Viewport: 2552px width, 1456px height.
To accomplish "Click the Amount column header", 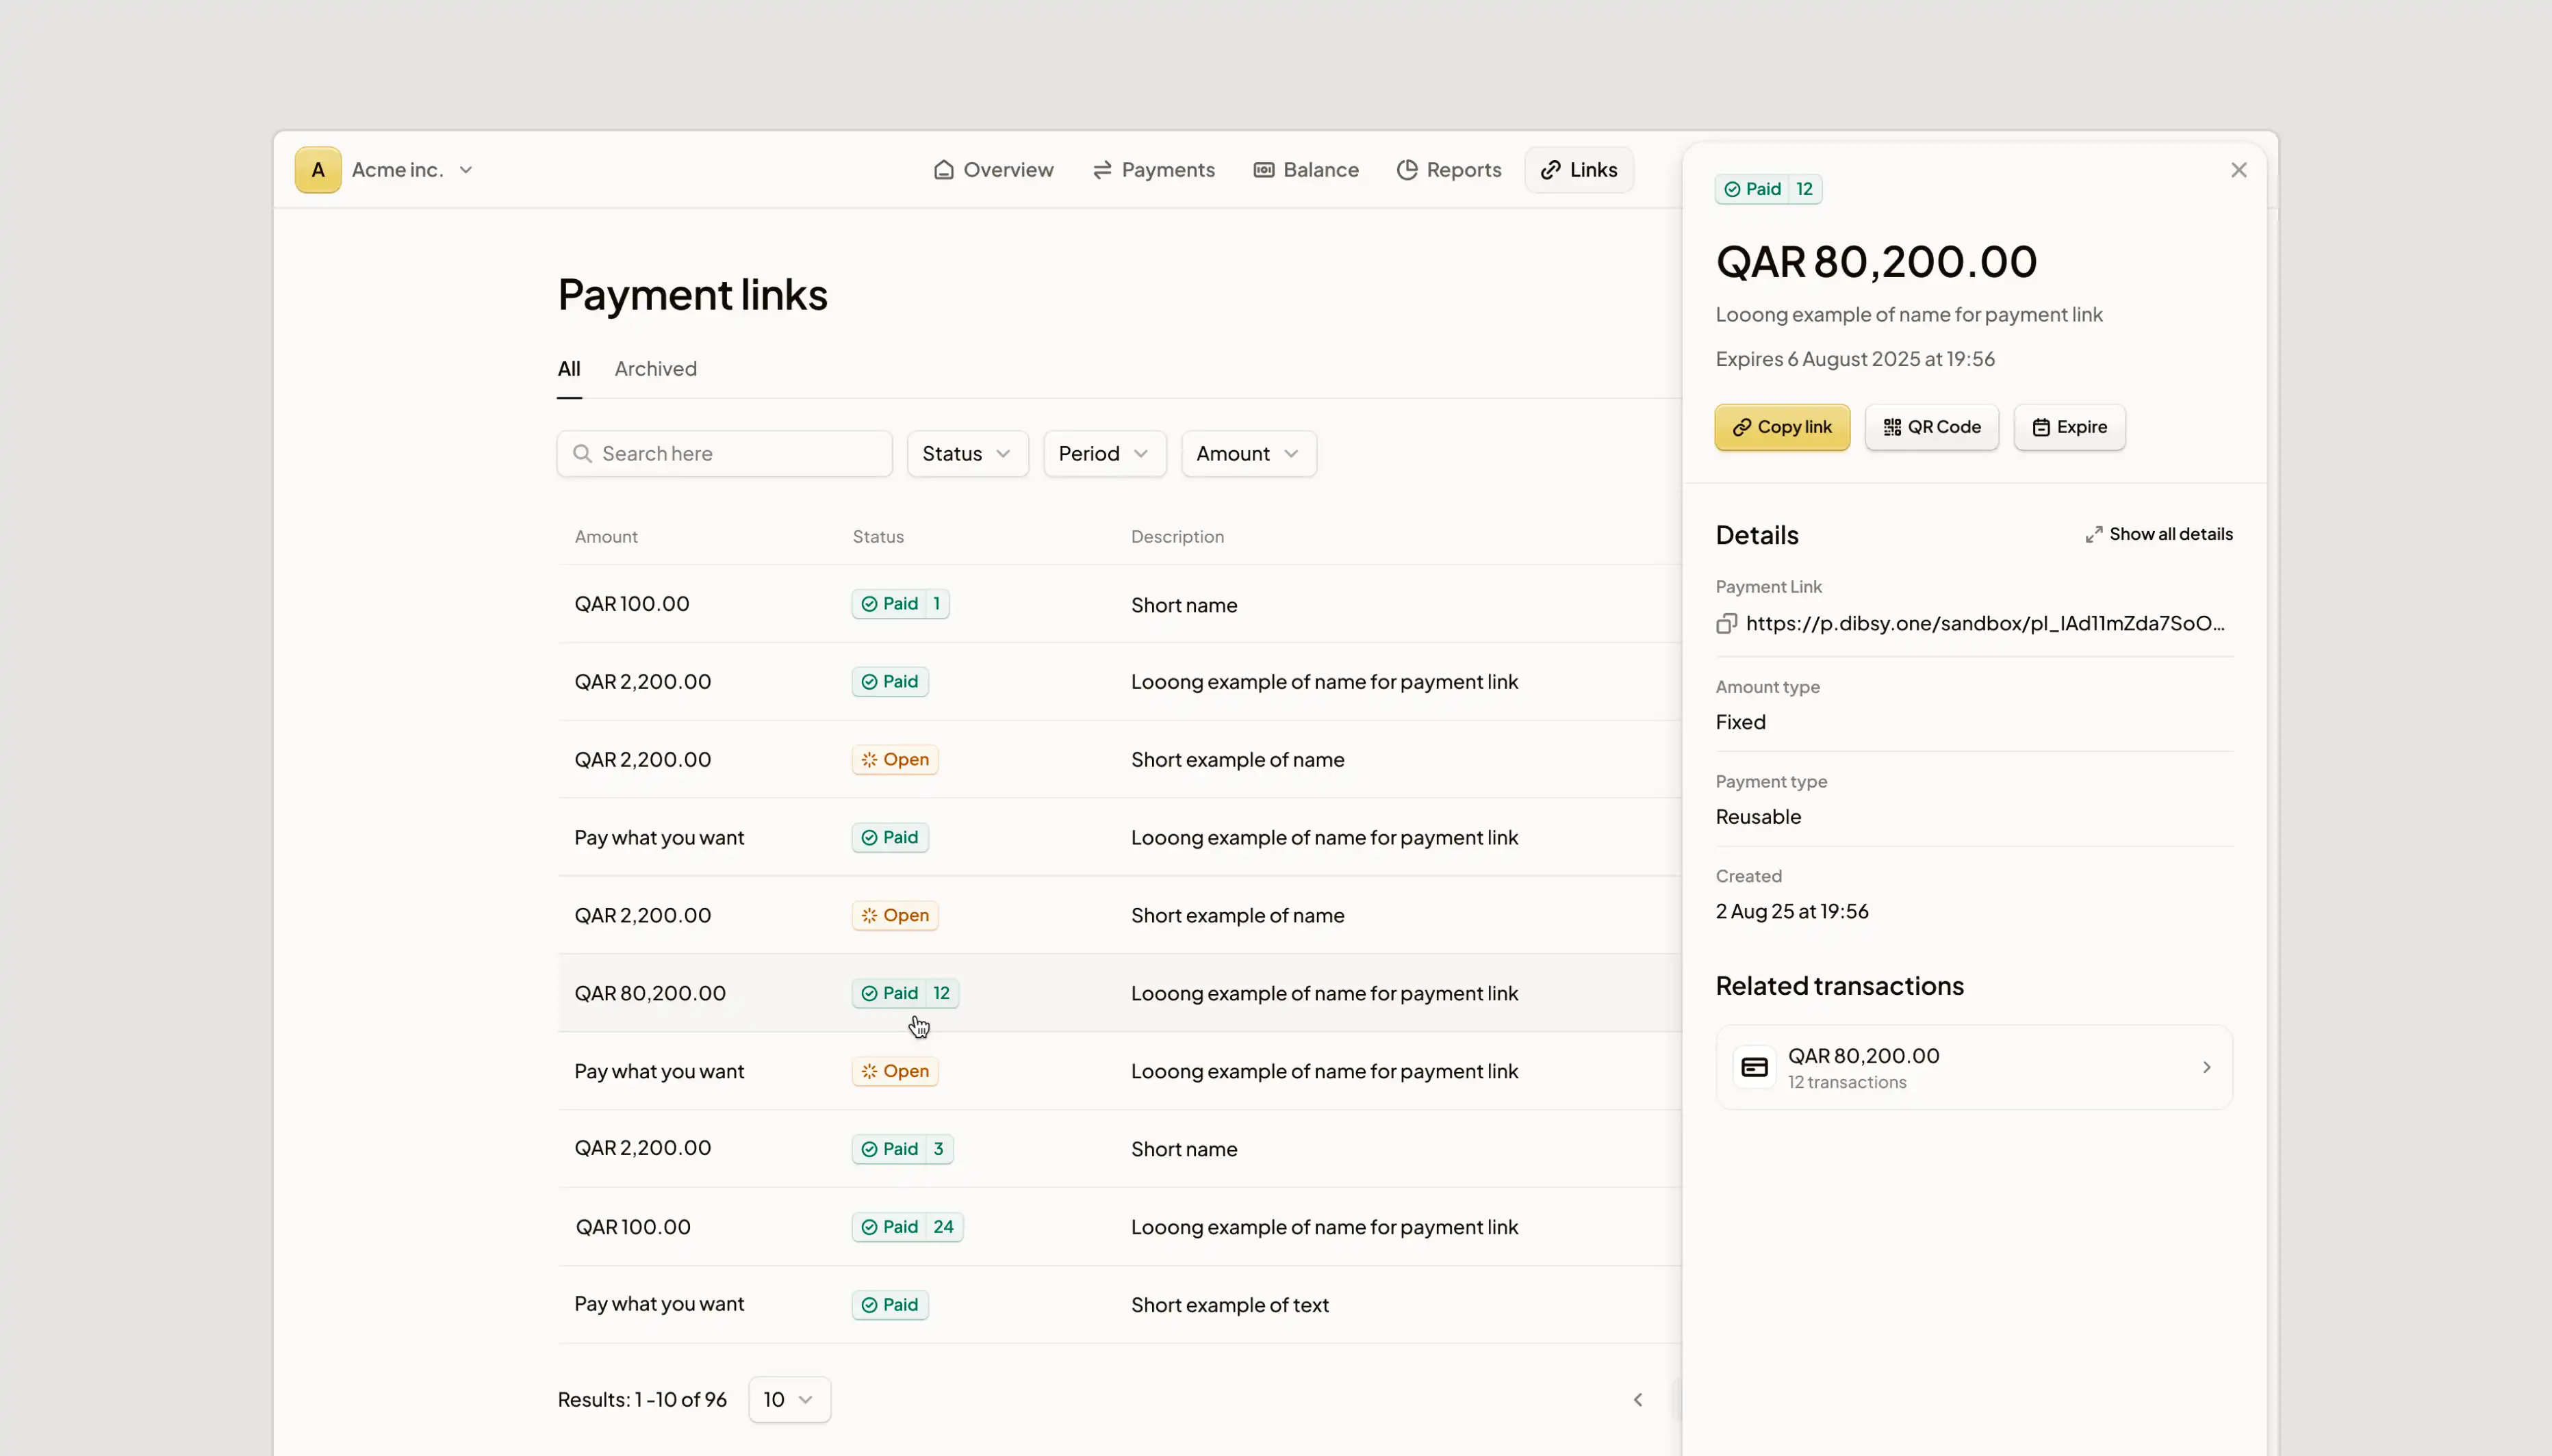I will 605,537.
